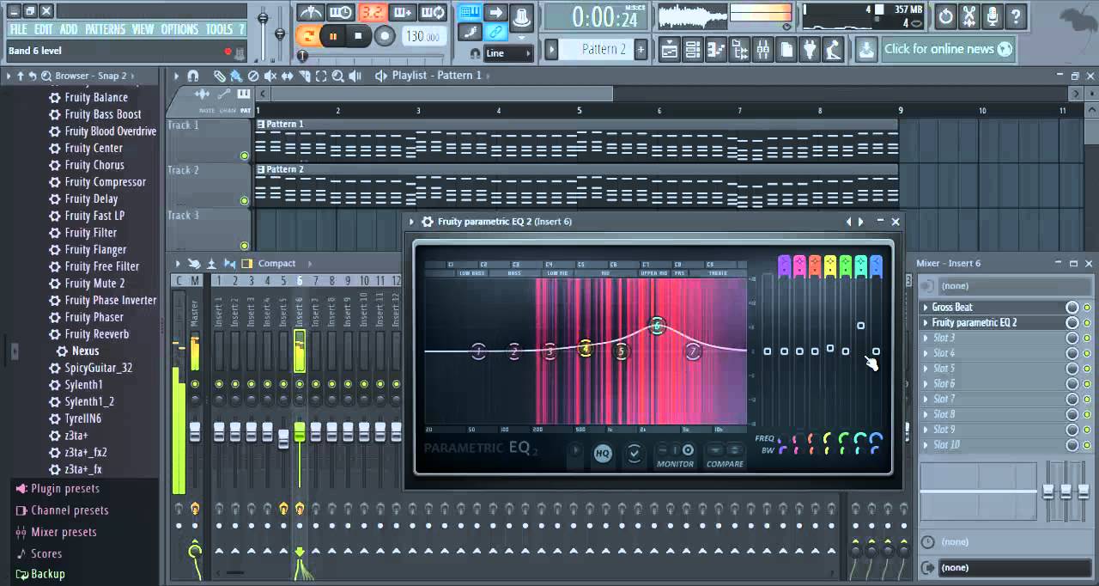Open the piano roll view
Viewport: 1099px width, 586px height.
[716, 50]
